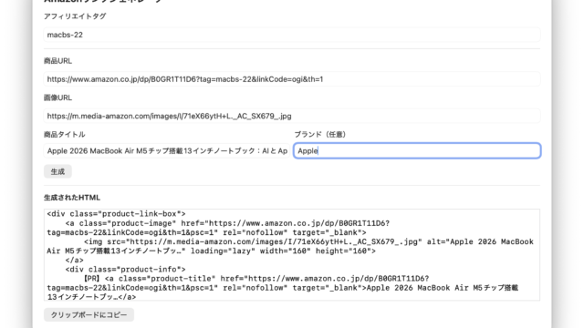Click the ブランド（任意） label

(x=320, y=135)
